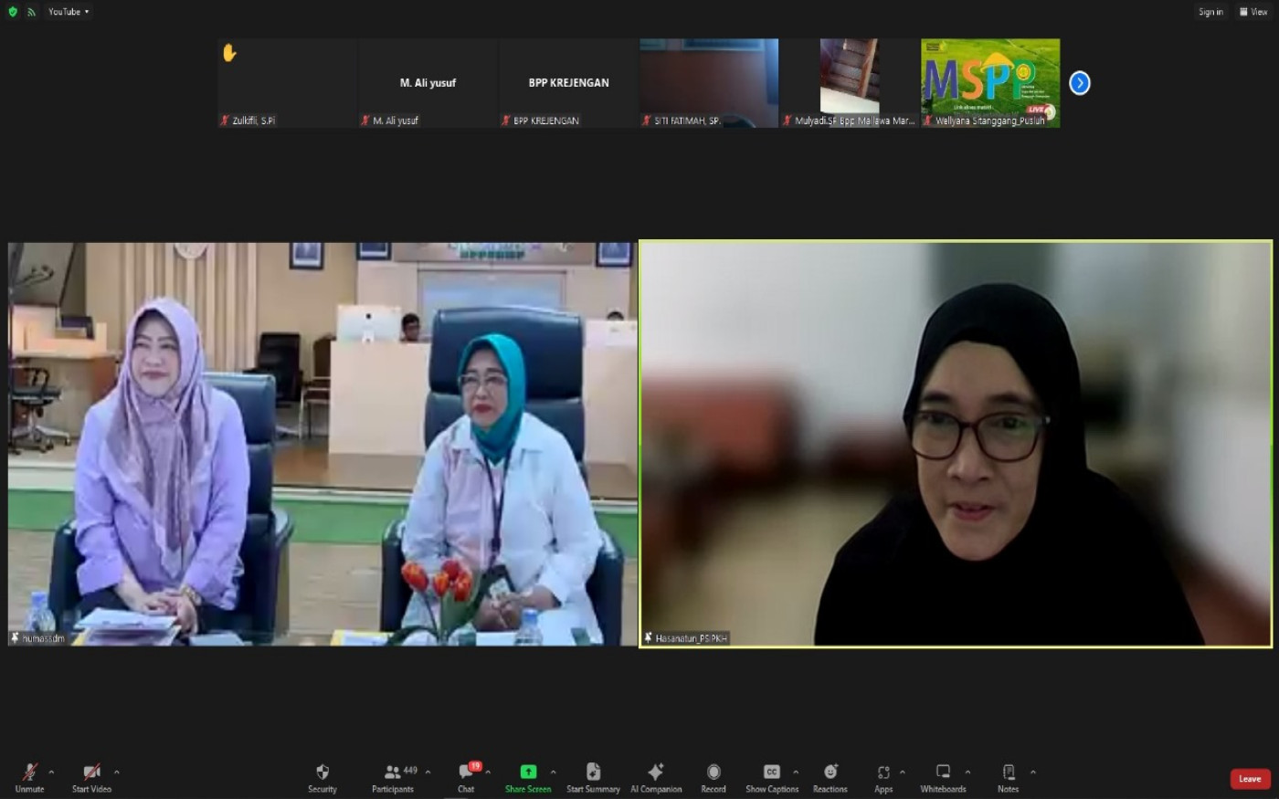Open the Whiteboards tool
The image size is (1279, 799).
click(943, 777)
